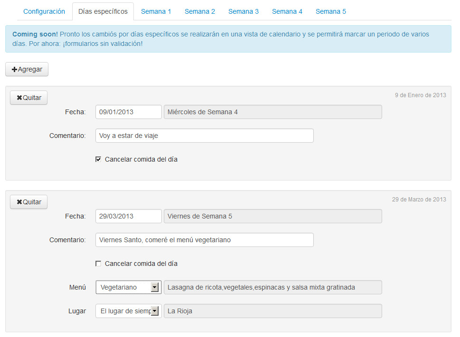Viewport: 460px width, 337px height.
Task: Edit the date field 29/03/2013
Action: tap(129, 216)
